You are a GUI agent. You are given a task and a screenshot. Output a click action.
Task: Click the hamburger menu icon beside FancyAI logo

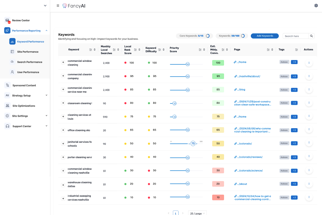point(58,6)
